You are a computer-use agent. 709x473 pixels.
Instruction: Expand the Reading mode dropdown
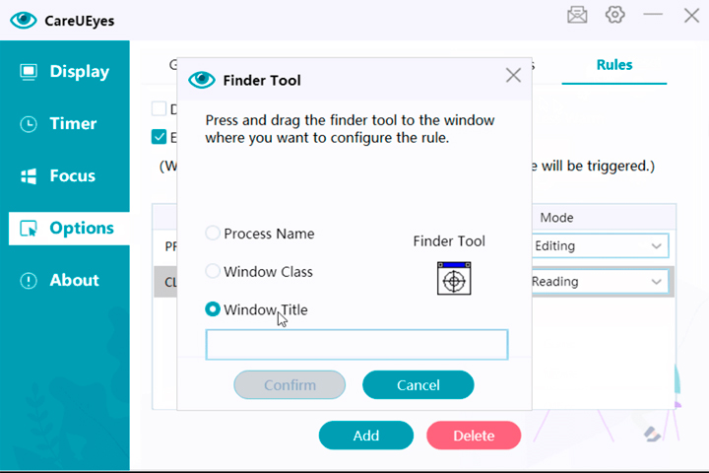click(x=600, y=282)
